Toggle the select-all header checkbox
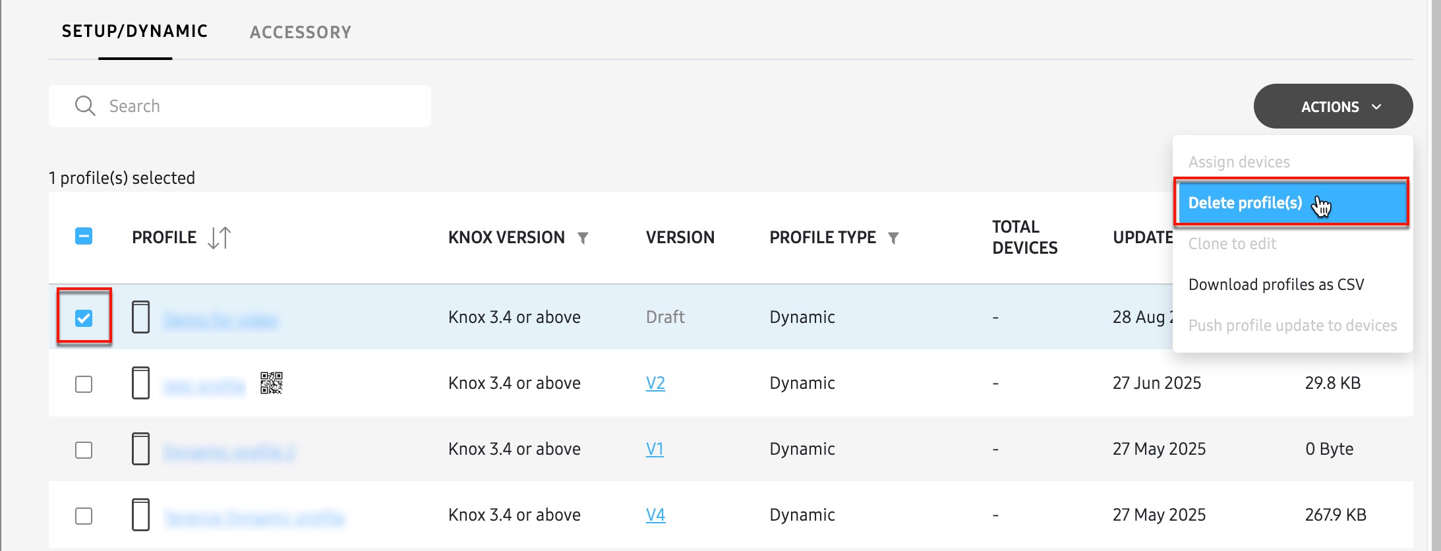This screenshot has height=551, width=1441. coord(84,236)
